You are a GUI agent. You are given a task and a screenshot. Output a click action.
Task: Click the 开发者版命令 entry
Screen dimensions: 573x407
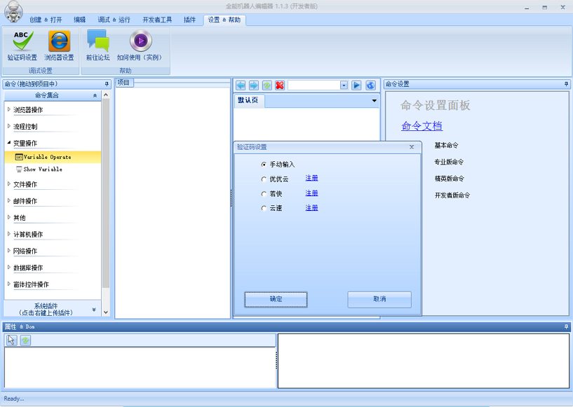[452, 195]
